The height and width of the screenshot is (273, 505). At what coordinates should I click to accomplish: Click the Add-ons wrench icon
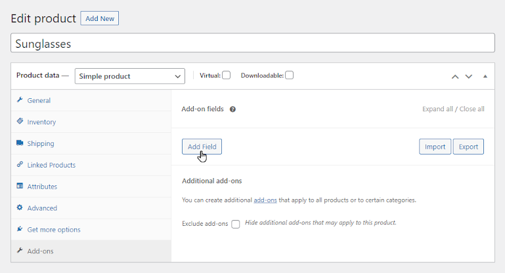click(20, 251)
